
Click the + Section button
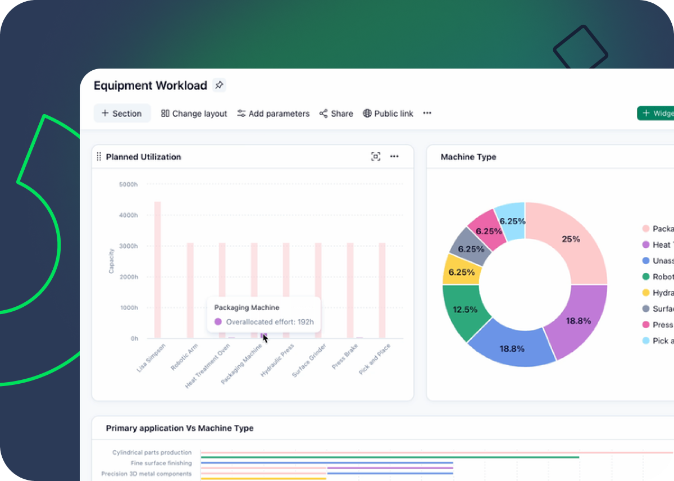[122, 114]
